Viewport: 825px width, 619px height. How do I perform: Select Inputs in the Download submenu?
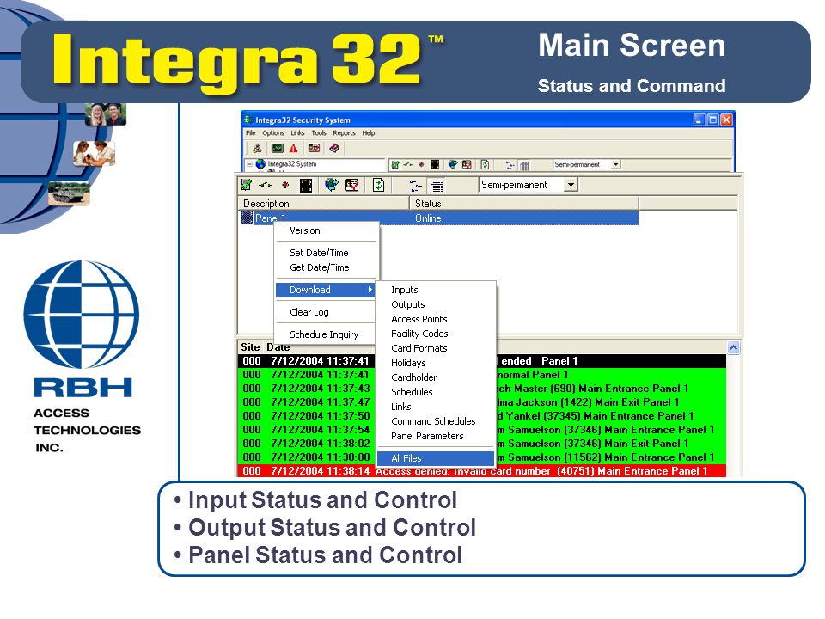point(436,290)
